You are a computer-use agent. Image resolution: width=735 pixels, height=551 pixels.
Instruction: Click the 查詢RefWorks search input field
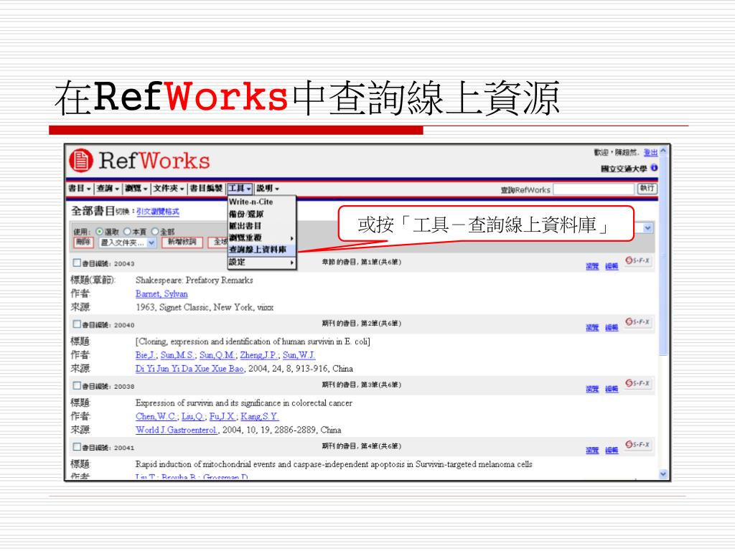click(x=594, y=189)
